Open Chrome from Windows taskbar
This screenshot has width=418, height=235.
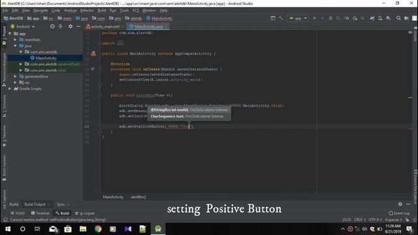click(98, 229)
